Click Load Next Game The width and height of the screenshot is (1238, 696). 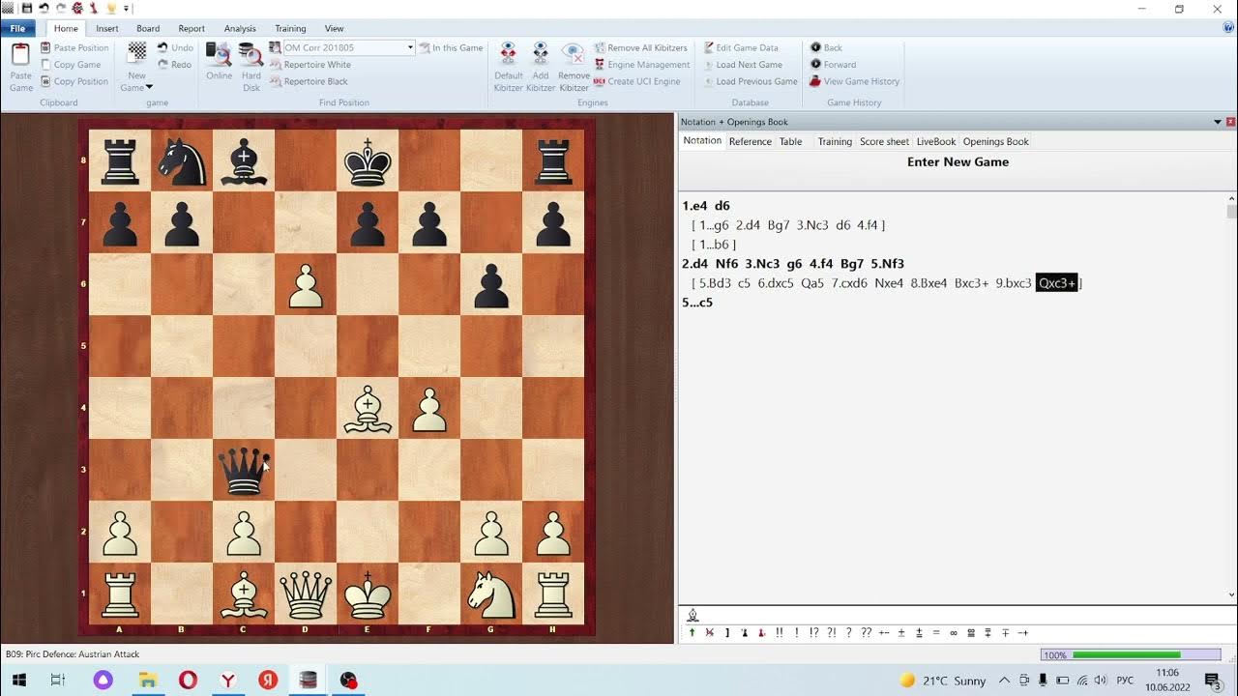click(742, 65)
